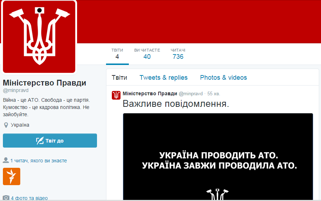Click the trident logo inside tweet image
This screenshot has width=321, height=201.
click(217, 194)
